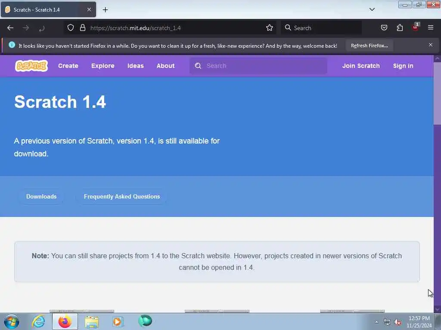Image resolution: width=441 pixels, height=330 pixels.
Task: Click the muted volume tray icon
Action: [x=398, y=322]
